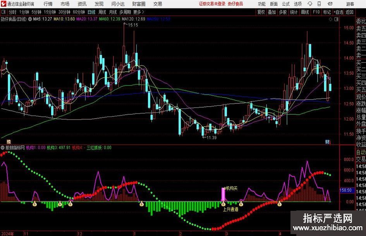The image size is (366, 236).
Task: Open 功能 menu
Action: 262,4
